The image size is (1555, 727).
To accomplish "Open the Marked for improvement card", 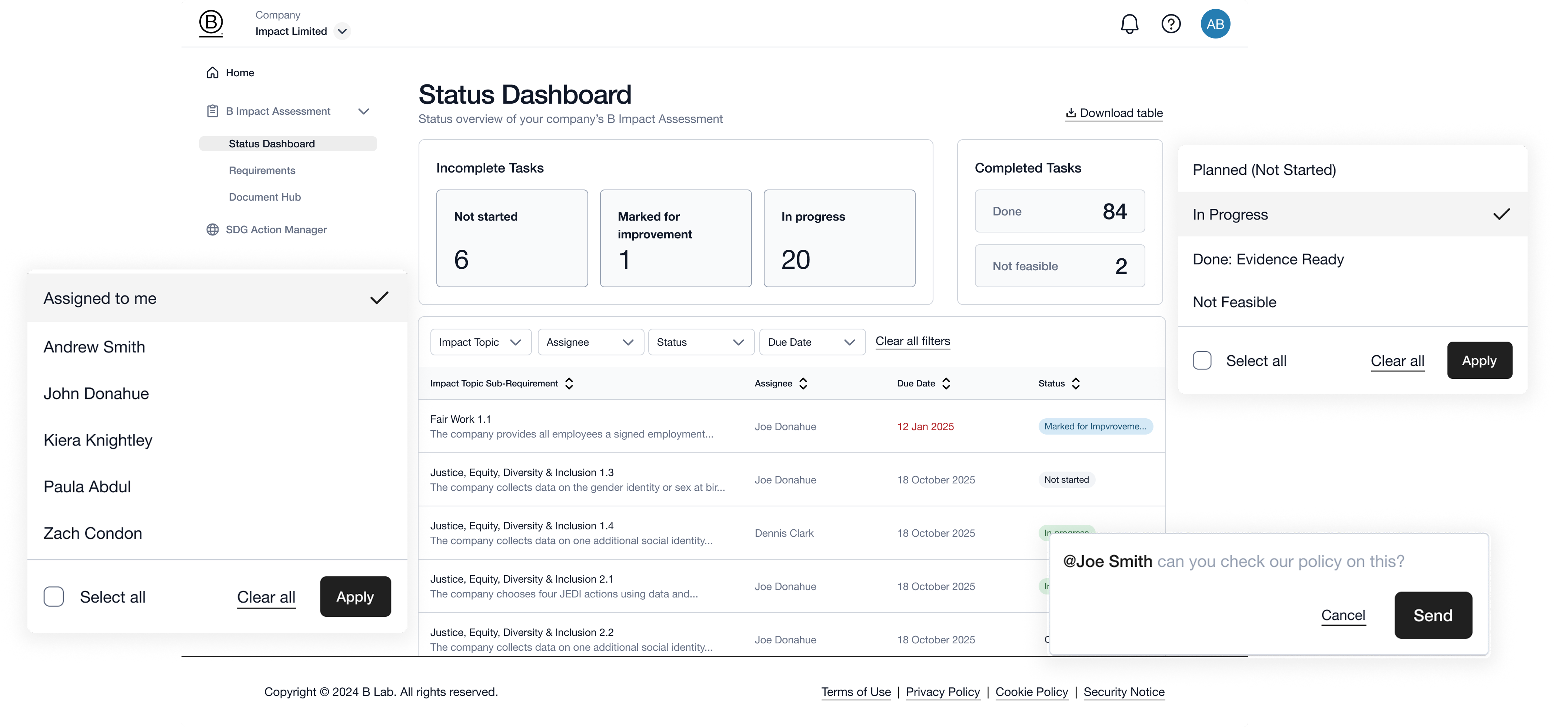I will [x=676, y=238].
